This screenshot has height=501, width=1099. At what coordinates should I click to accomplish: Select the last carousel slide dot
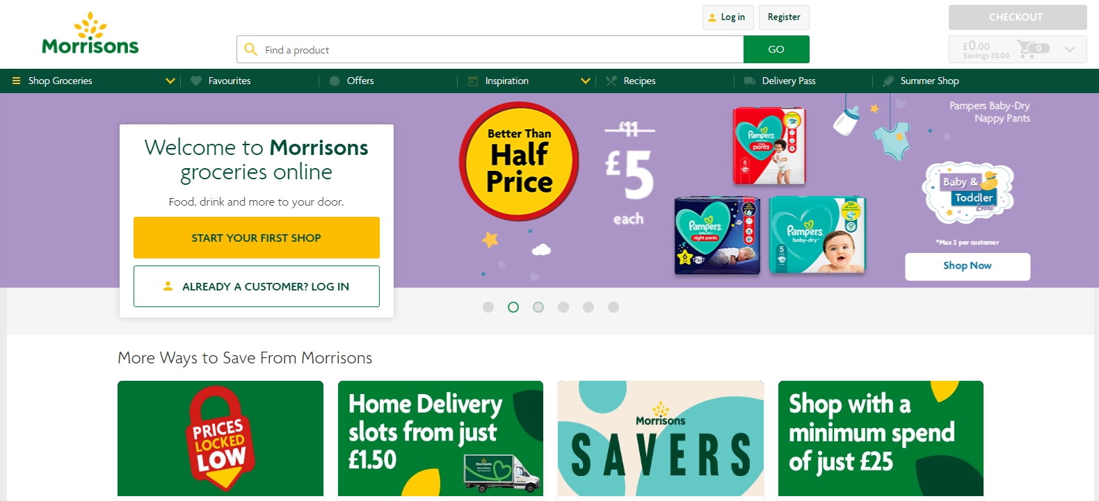[613, 307]
